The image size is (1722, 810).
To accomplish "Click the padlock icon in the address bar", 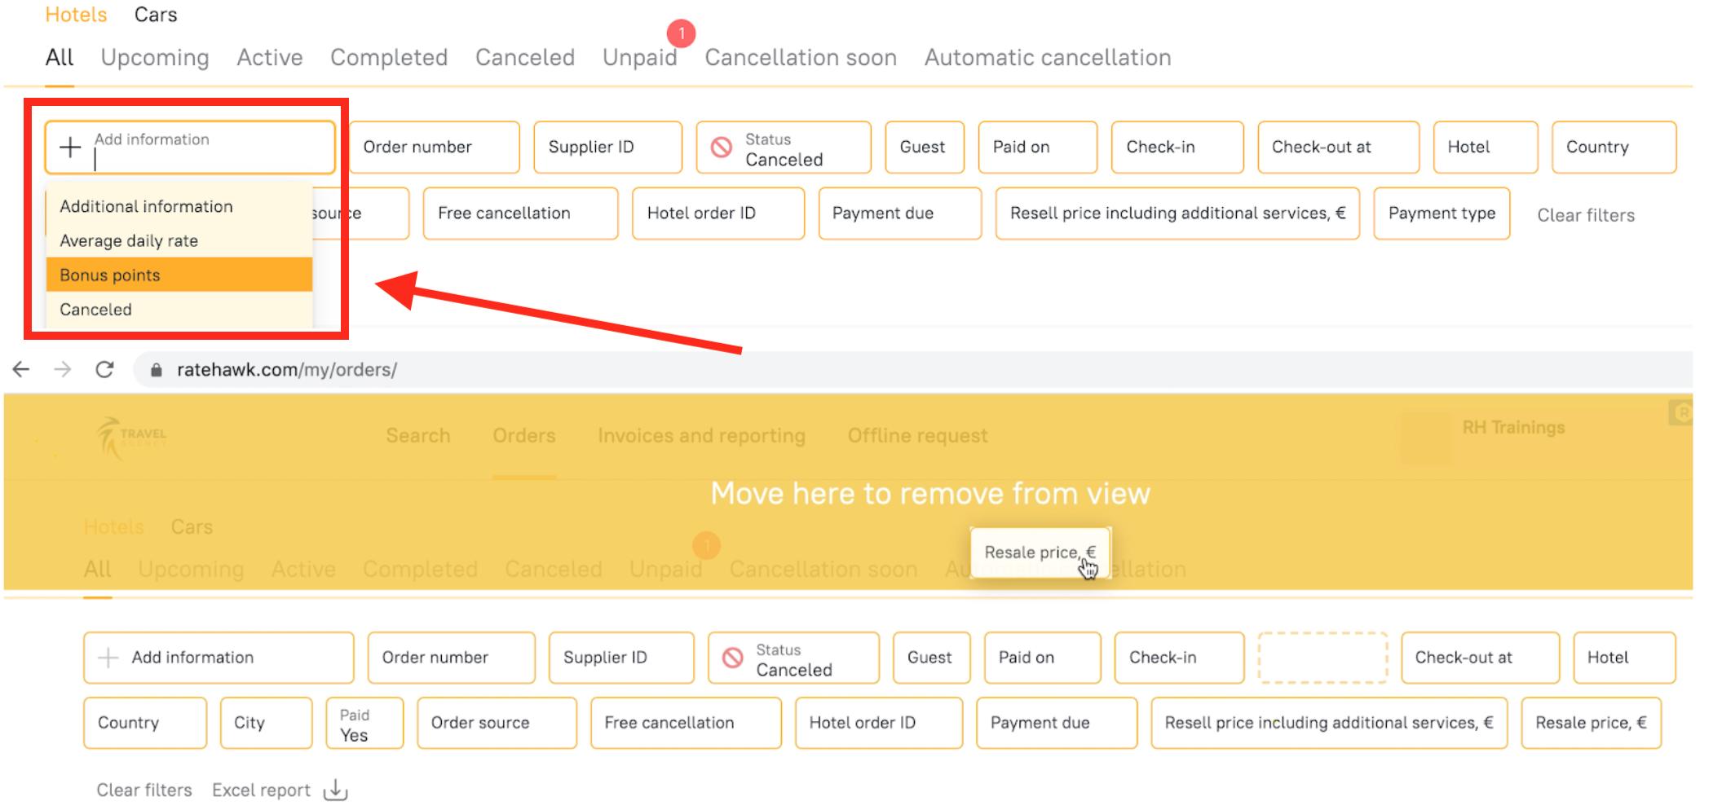I will click(157, 370).
